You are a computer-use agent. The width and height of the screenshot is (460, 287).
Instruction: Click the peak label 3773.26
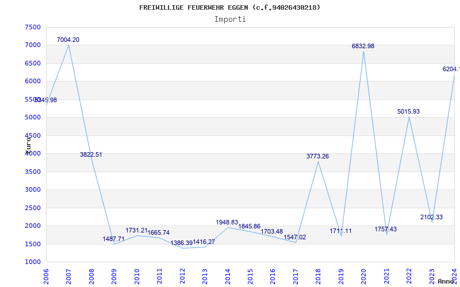(318, 156)
